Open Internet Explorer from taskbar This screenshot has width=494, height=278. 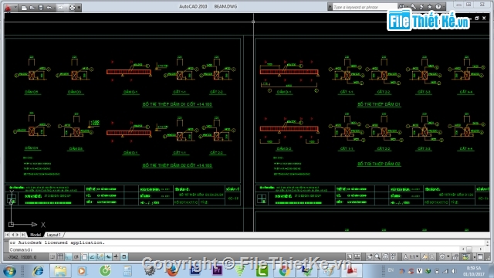click(x=38, y=271)
